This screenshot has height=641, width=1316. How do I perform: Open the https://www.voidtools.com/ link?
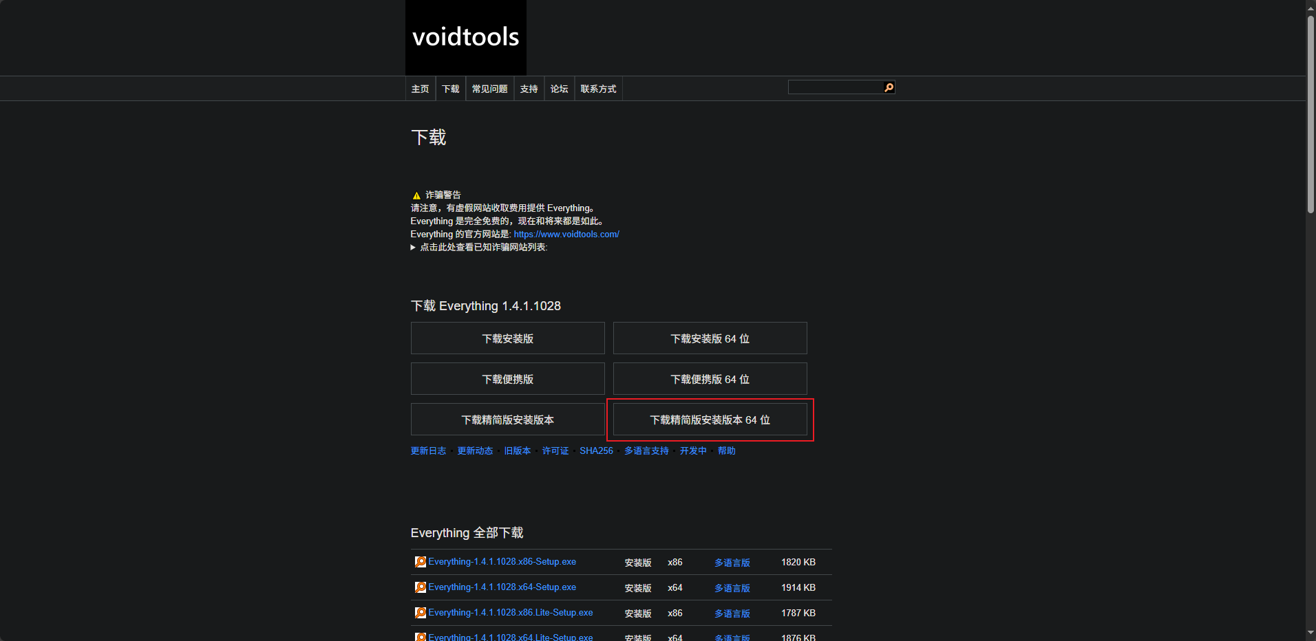(566, 235)
